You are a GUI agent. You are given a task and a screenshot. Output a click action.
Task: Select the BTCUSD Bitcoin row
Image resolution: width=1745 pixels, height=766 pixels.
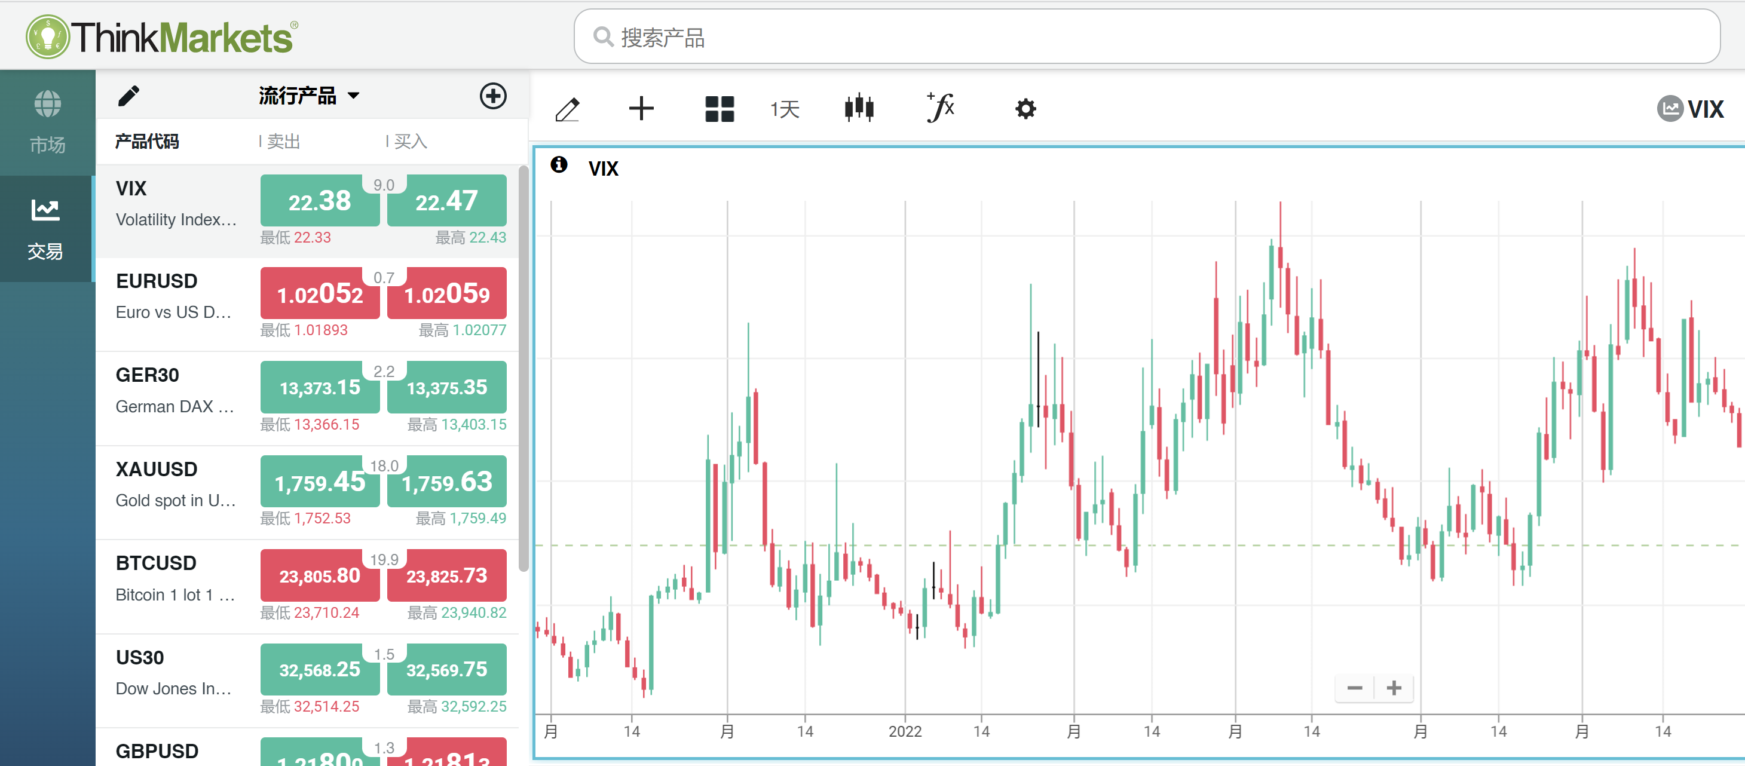307,587
